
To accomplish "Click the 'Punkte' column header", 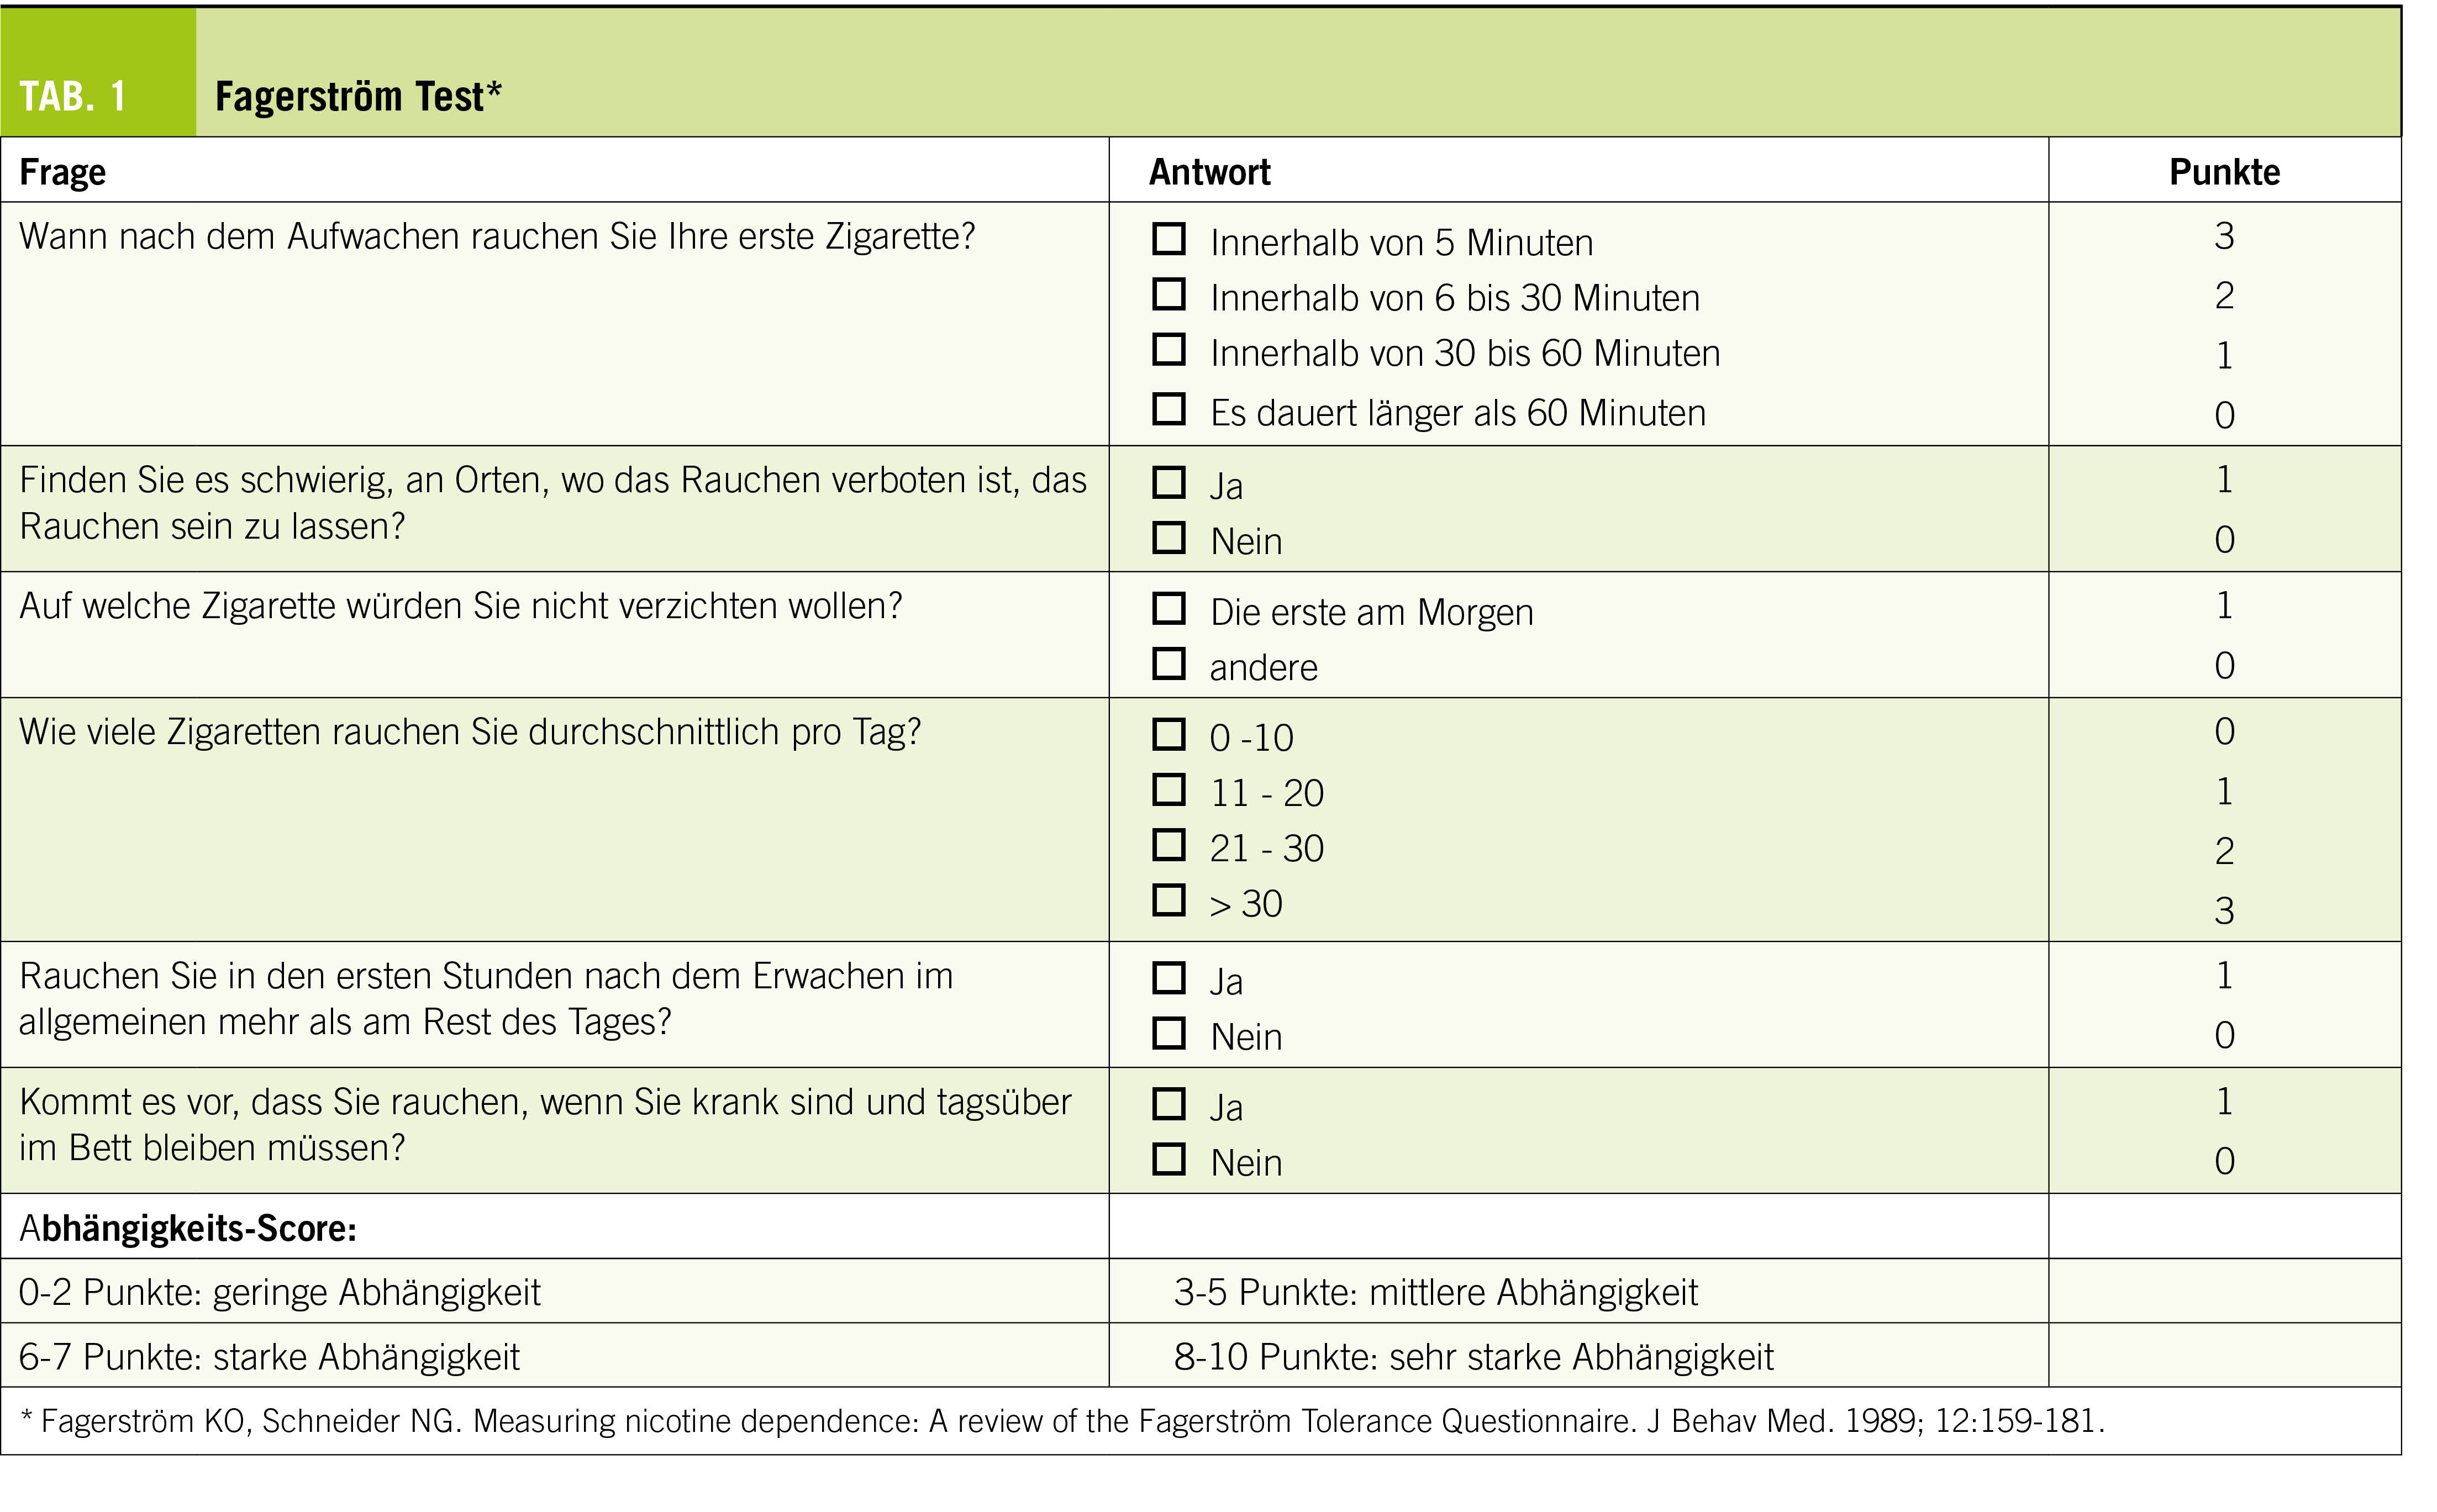I will point(2224,172).
